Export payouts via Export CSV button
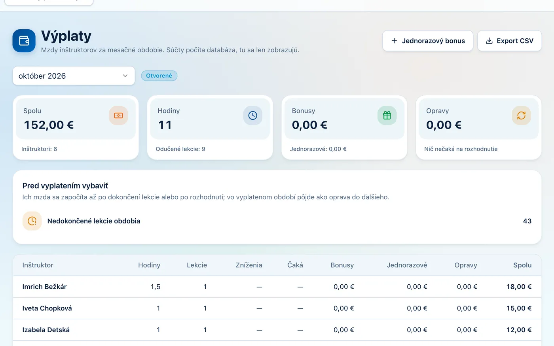Viewport: 554px width, 346px height. 509,41
